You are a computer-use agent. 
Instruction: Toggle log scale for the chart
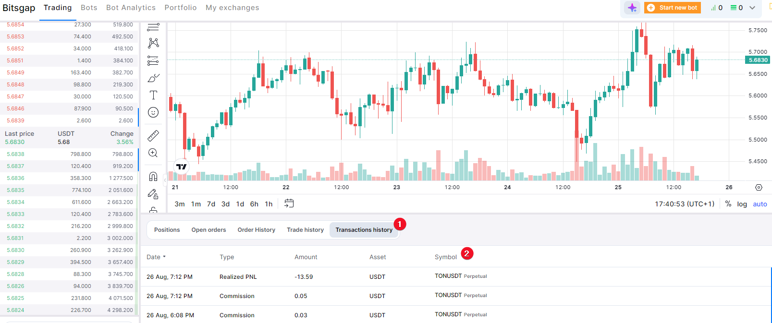pyautogui.click(x=742, y=204)
